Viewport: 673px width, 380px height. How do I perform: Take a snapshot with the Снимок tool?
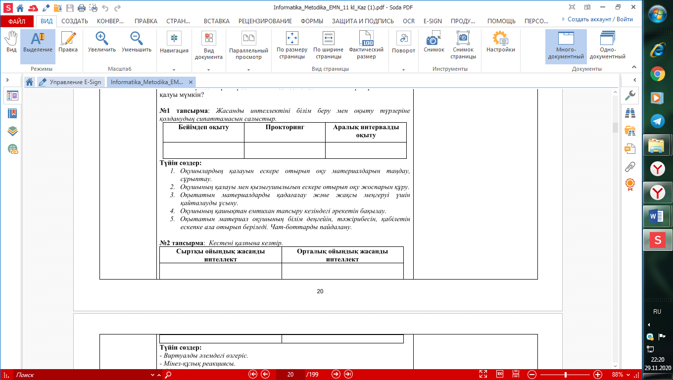433,43
